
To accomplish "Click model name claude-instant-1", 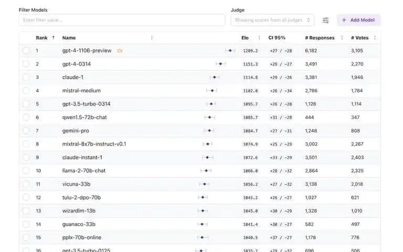I will click(82, 157).
